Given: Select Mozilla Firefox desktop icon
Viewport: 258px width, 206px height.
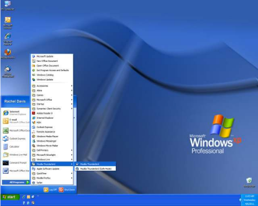Looking at the screenshot, I should pos(7,54).
